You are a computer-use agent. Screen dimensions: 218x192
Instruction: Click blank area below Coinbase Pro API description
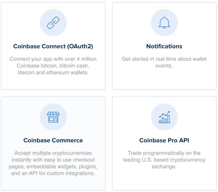click(164, 180)
